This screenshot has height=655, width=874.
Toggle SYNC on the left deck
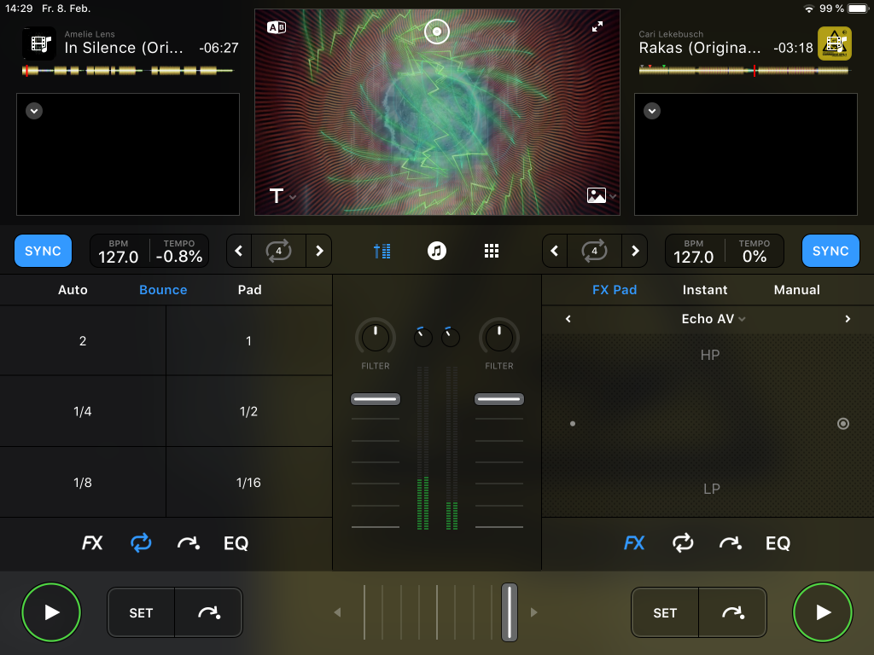(x=43, y=251)
